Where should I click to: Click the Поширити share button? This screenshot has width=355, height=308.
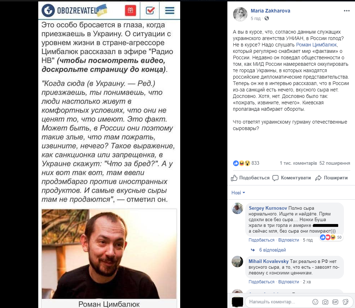[331, 178]
